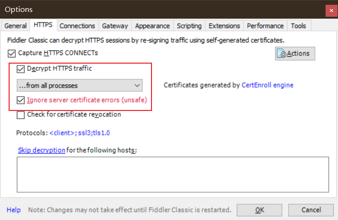The height and width of the screenshot is (220, 338).
Task: Close the Options dialog window
Action: pos(330,10)
